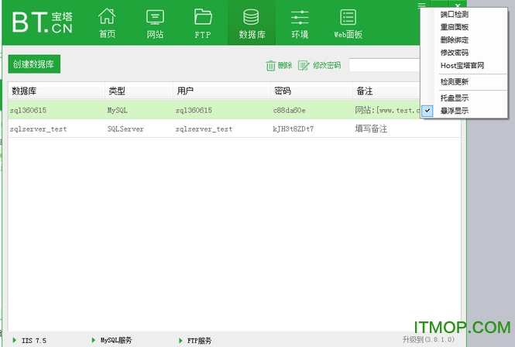Expand the IIS 7.5 service arrow
This screenshot has width=515, height=347.
click(15, 340)
